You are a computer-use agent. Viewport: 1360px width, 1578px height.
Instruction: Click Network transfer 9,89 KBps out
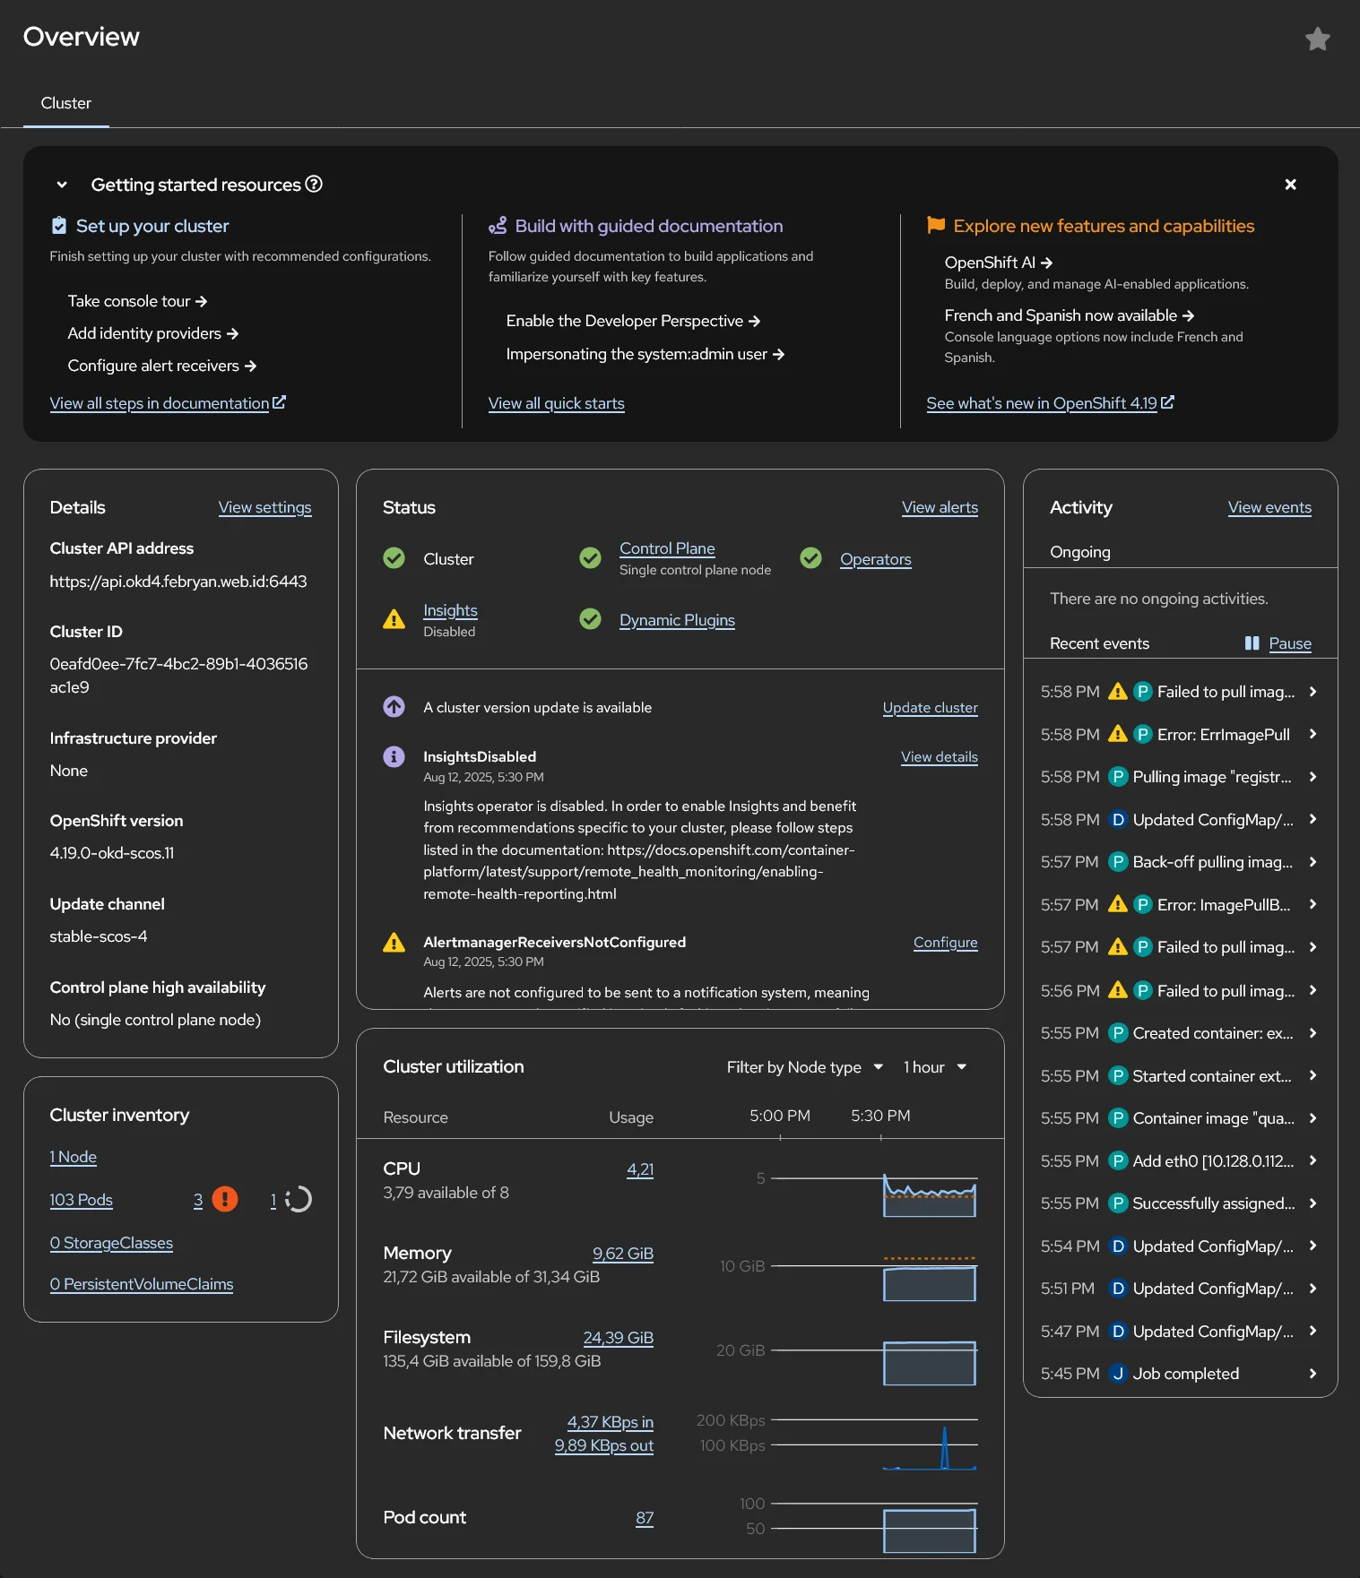point(603,1445)
